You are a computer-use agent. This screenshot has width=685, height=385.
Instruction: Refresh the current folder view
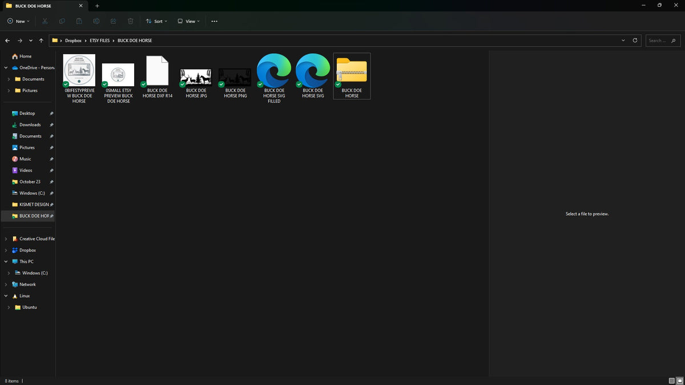tap(635, 40)
